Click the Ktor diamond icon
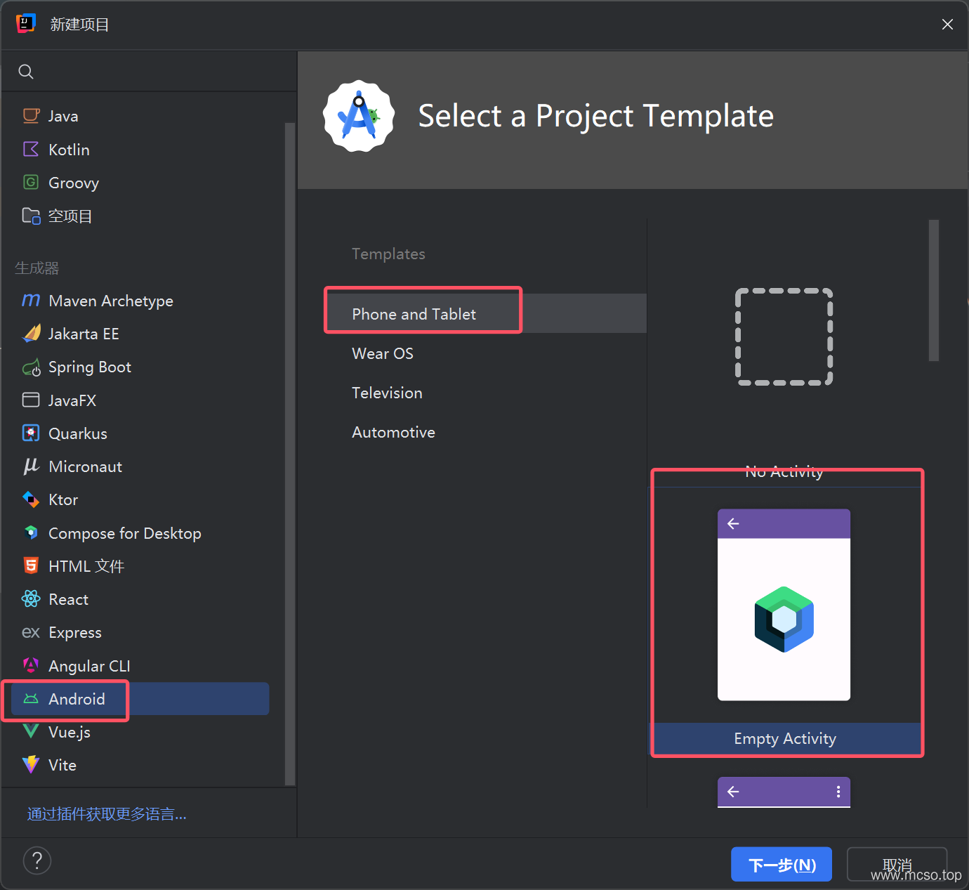 (x=31, y=499)
